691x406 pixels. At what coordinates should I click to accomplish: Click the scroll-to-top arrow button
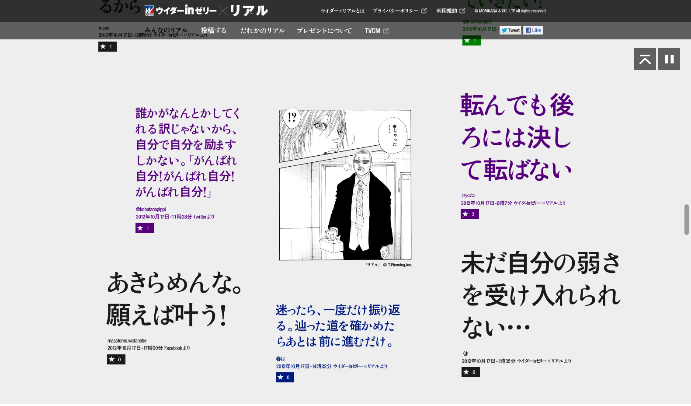coord(645,59)
